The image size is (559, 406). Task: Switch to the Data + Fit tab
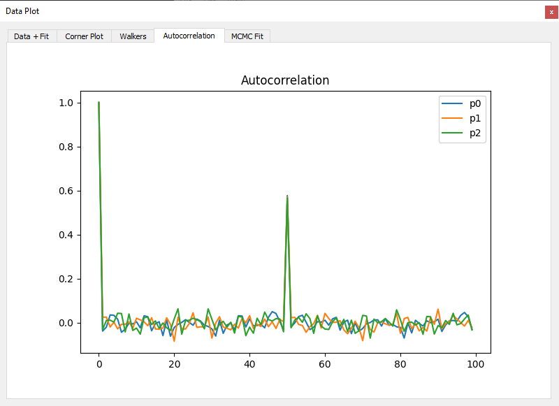point(31,36)
